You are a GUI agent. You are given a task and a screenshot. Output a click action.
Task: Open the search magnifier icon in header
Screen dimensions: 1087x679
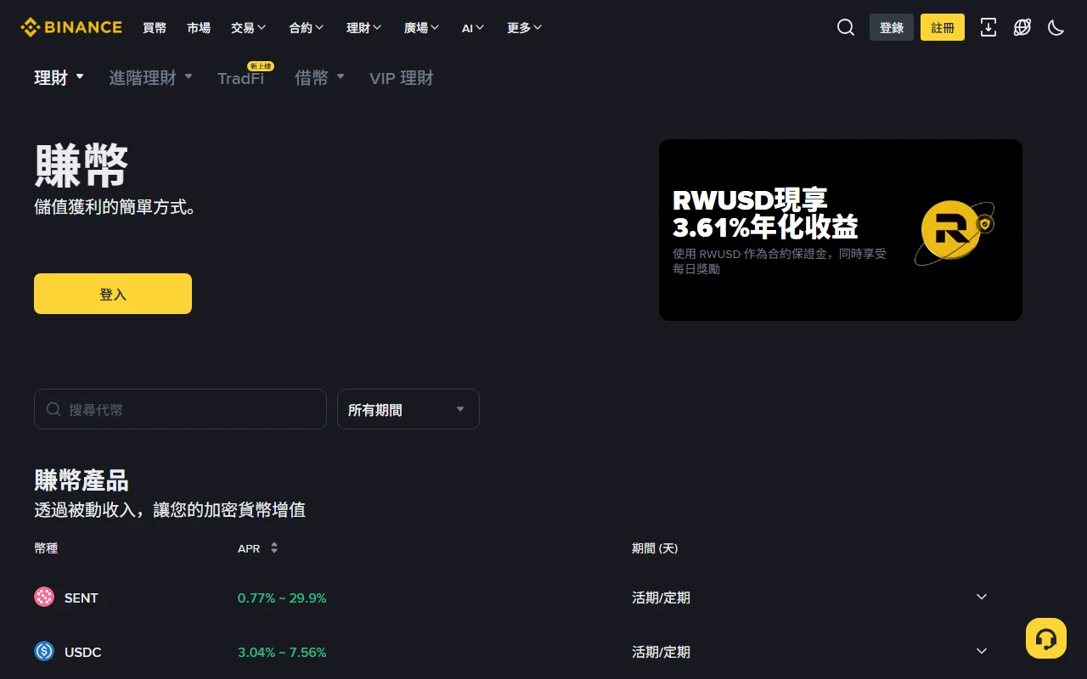tap(846, 27)
